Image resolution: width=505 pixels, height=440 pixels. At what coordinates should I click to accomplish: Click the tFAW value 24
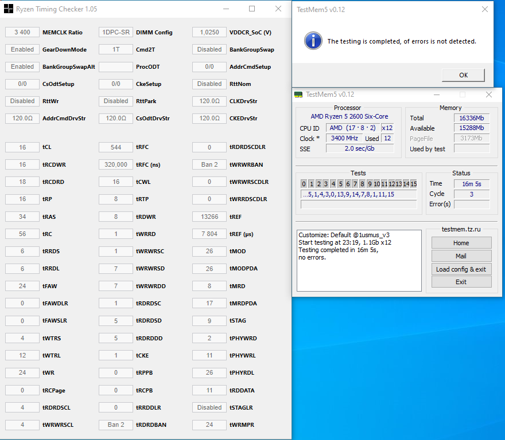tap(22, 286)
